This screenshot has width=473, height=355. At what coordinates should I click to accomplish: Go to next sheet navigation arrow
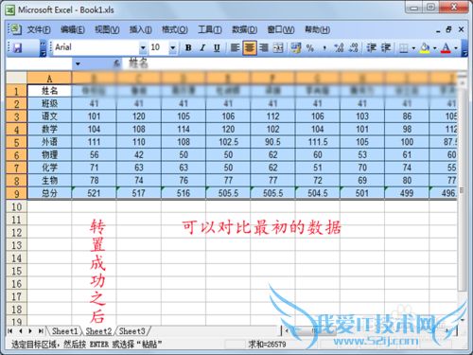(x=30, y=331)
